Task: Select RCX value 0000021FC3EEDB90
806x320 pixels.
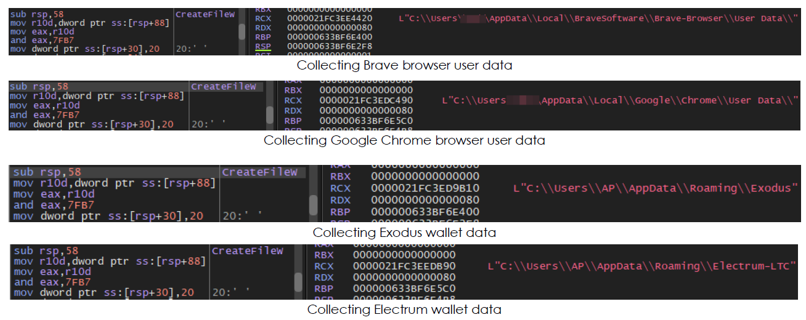Action: pyautogui.click(x=404, y=266)
